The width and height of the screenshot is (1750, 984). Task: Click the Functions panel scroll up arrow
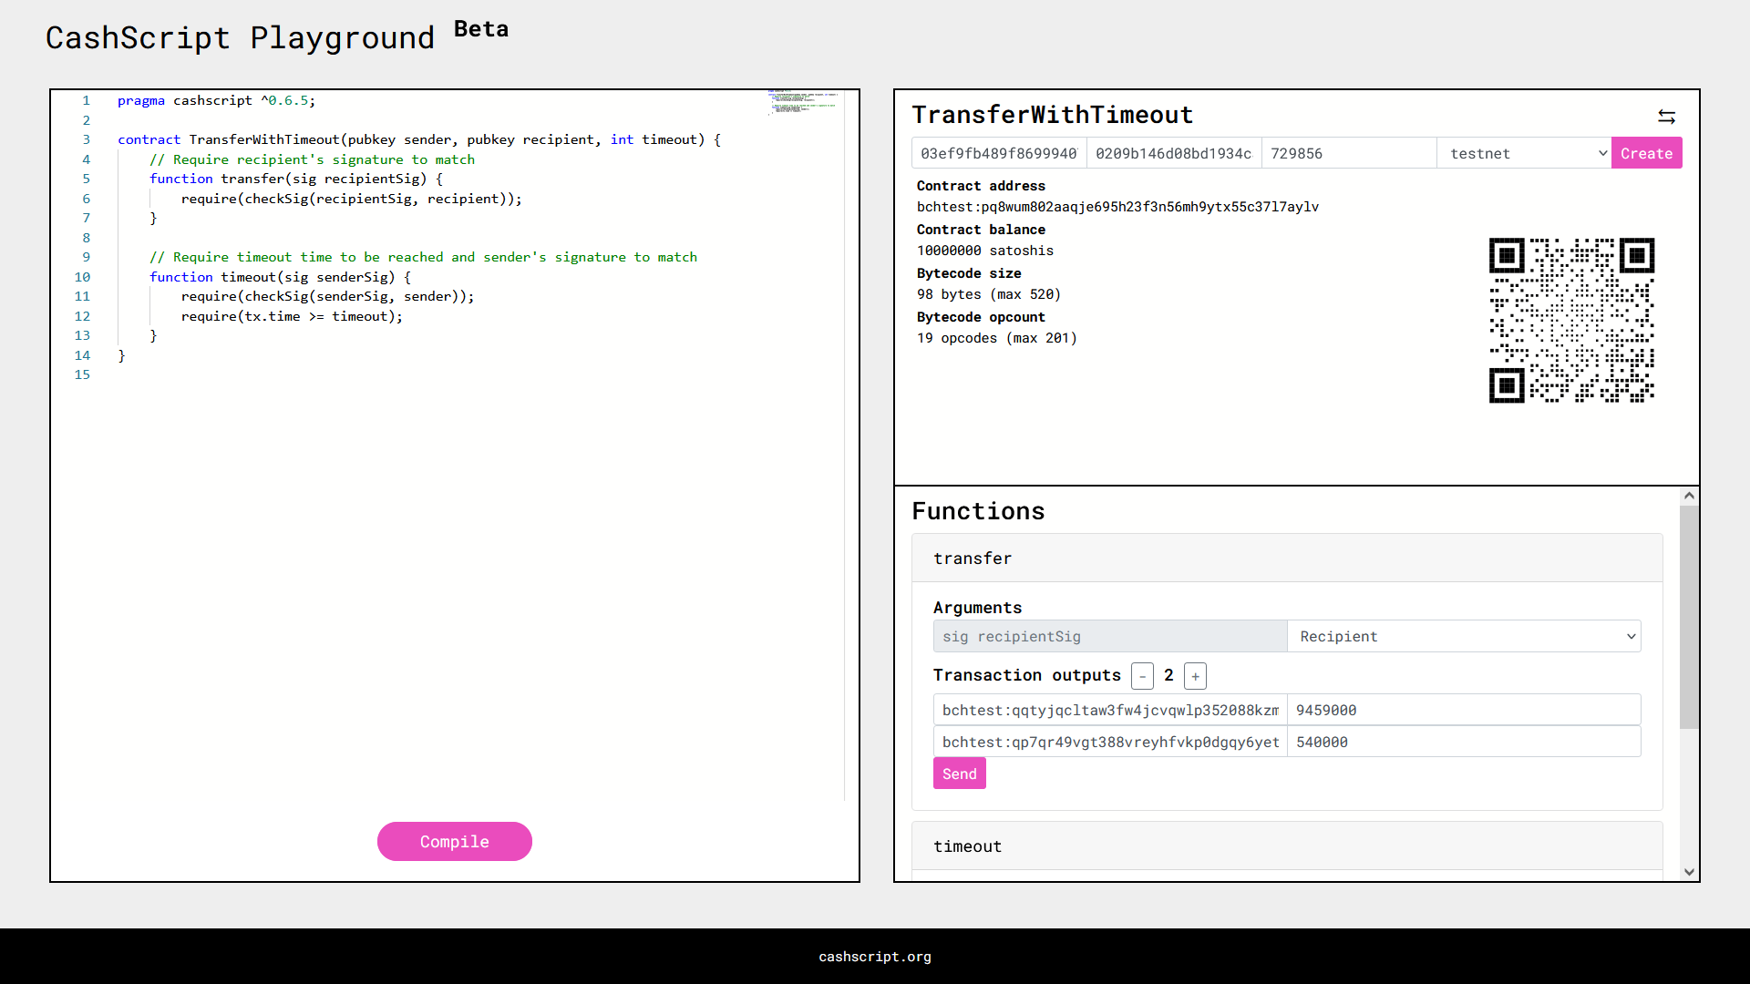pyautogui.click(x=1689, y=496)
